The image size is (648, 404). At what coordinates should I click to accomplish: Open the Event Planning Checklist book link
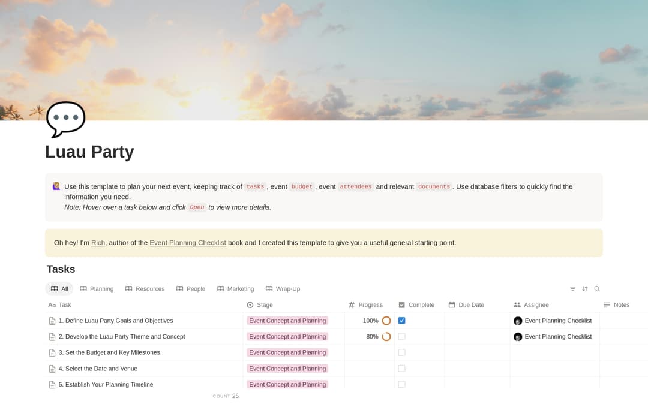tap(188, 243)
